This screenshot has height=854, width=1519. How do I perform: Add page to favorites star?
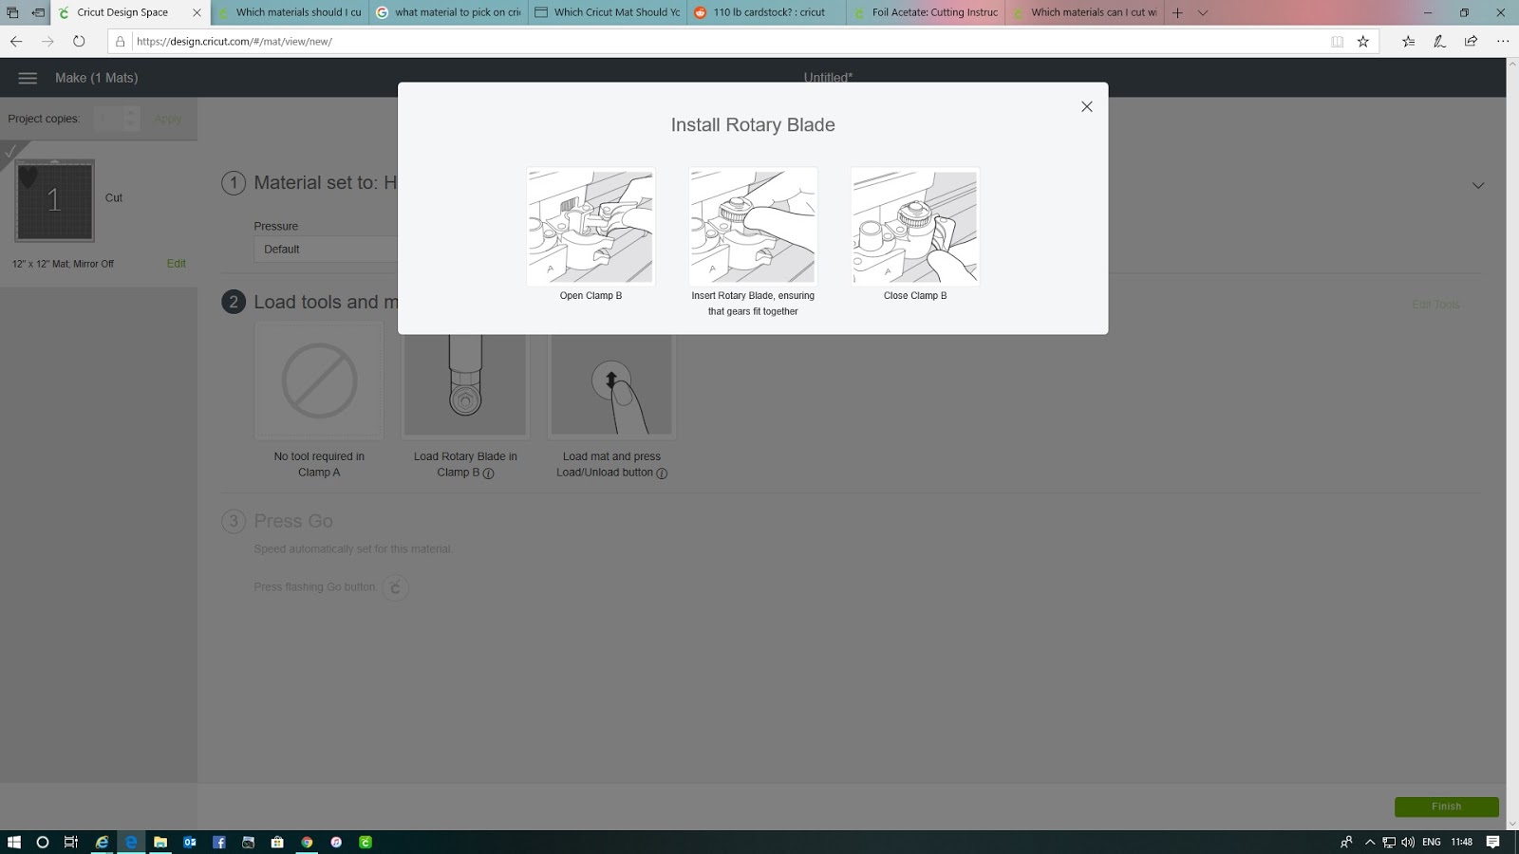click(1363, 41)
